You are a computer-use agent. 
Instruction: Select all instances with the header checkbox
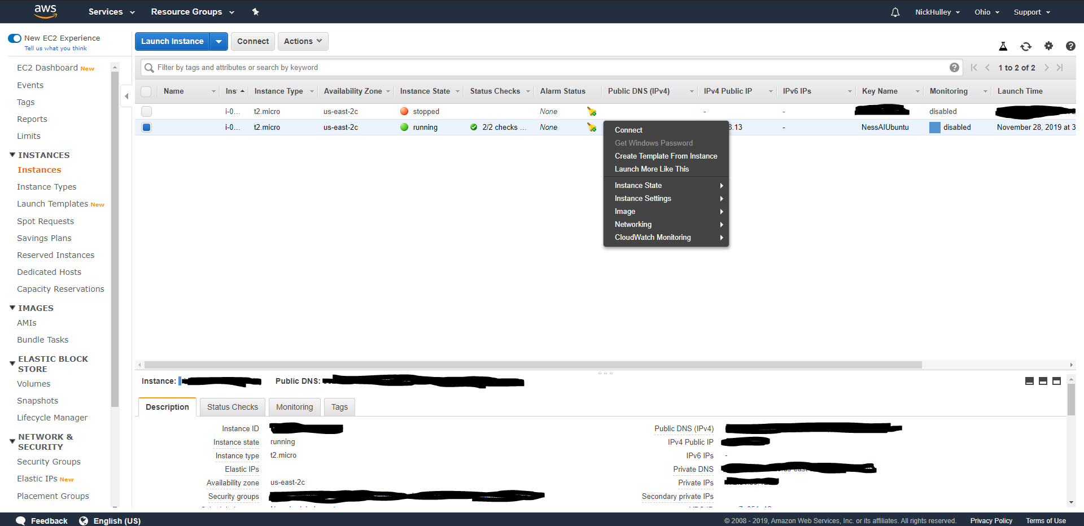pos(146,91)
